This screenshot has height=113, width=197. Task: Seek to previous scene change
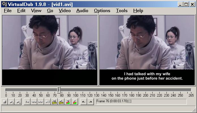pyautogui.click(x=68, y=102)
